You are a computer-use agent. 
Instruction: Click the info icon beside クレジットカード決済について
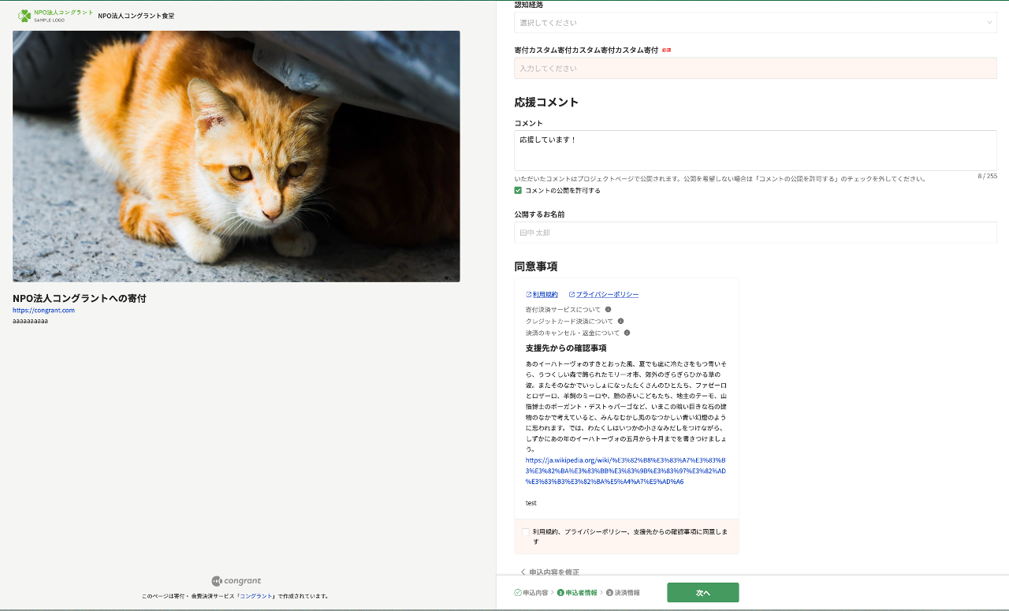620,322
